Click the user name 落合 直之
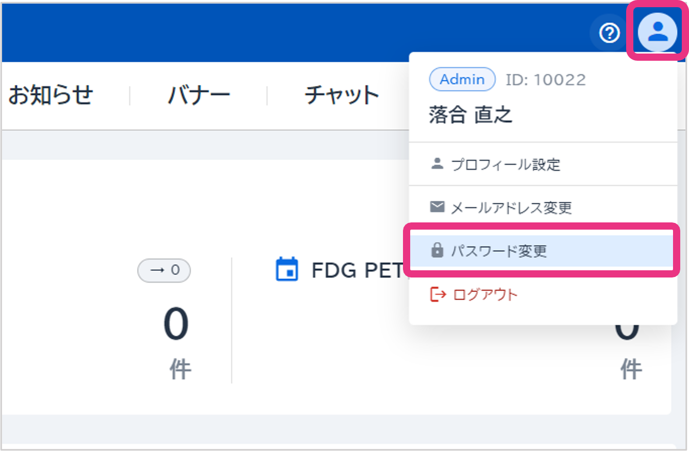689x451 pixels. [x=470, y=115]
